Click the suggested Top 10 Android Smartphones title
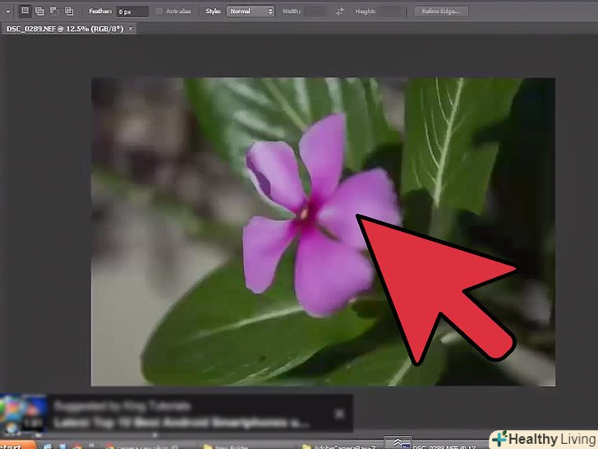598x449 pixels. 181,422
